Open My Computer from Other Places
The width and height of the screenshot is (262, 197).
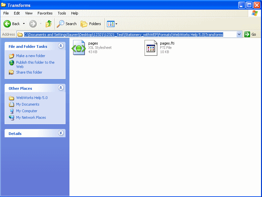[x=27, y=111]
